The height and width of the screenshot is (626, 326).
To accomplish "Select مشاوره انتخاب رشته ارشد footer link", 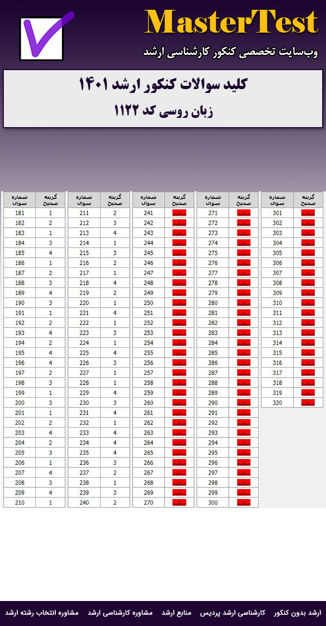I will 42,612.
